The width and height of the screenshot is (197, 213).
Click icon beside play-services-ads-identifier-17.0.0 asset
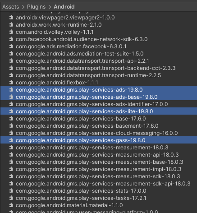(x=11, y=104)
